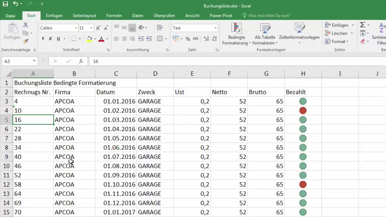Expand the font color palette arrow

pyautogui.click(x=107, y=39)
